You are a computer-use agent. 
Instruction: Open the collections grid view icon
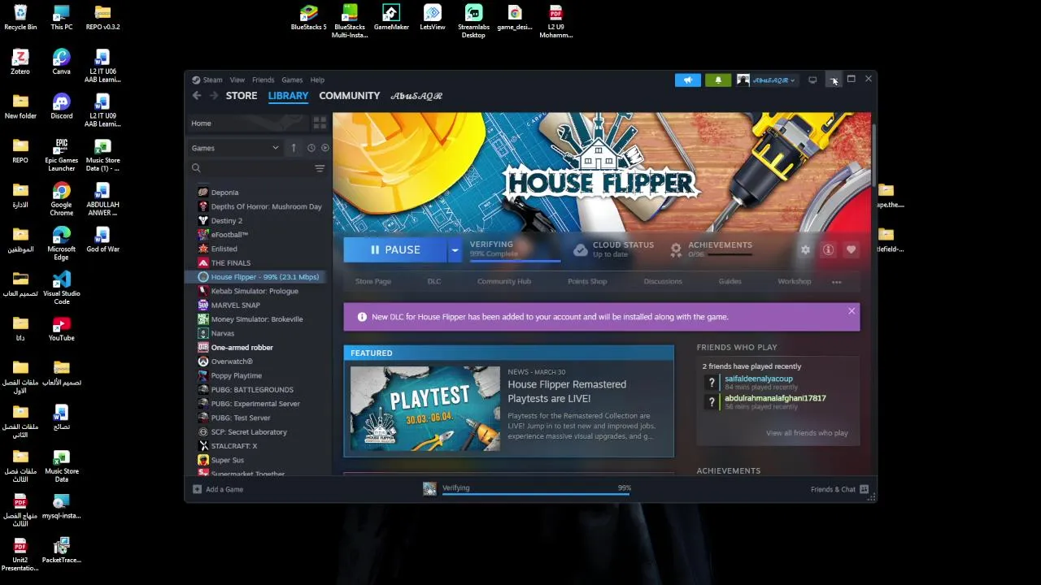(x=320, y=123)
